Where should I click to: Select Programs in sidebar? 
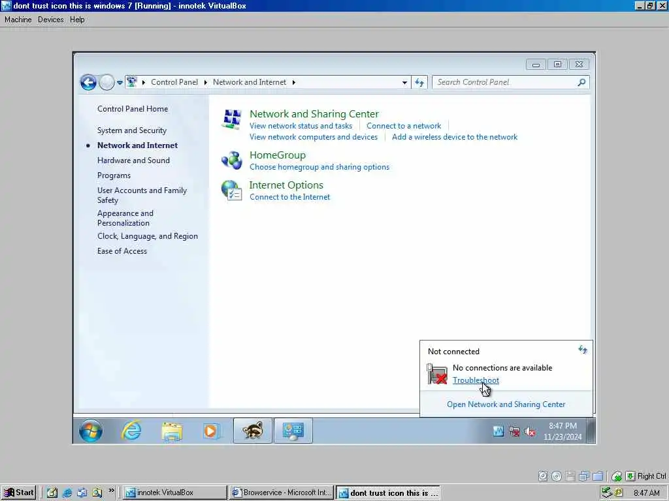[114, 175]
